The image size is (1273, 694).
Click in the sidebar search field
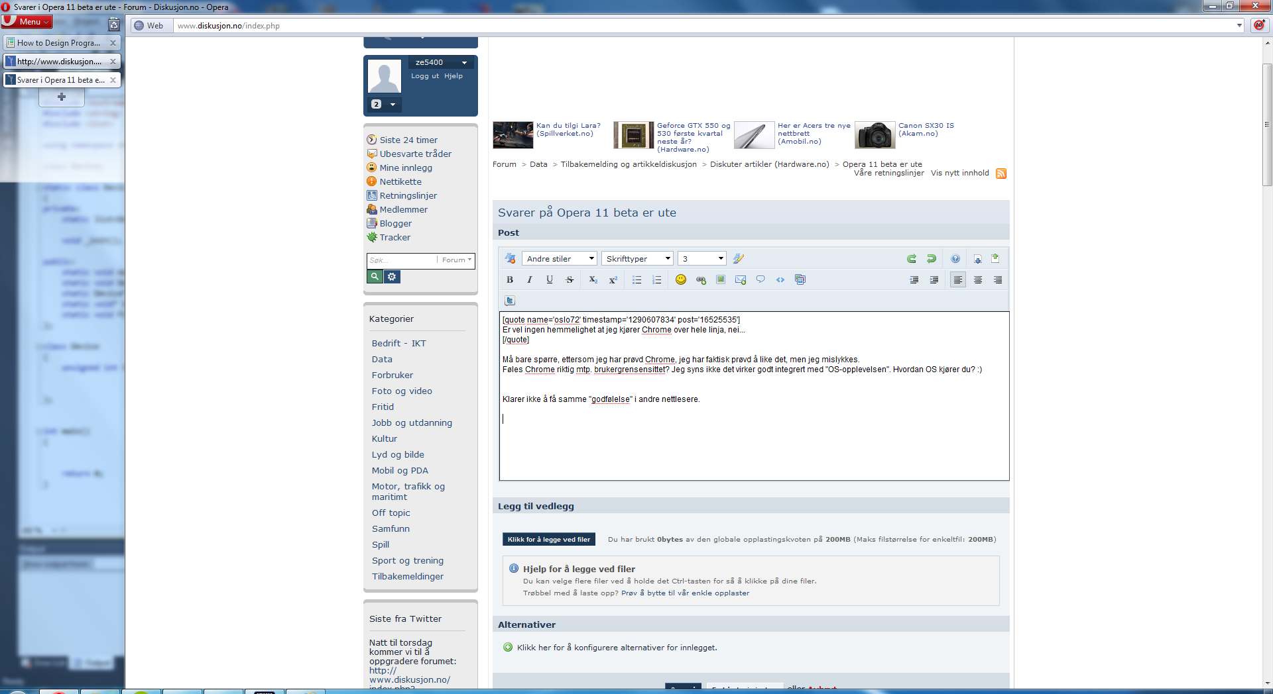(401, 260)
